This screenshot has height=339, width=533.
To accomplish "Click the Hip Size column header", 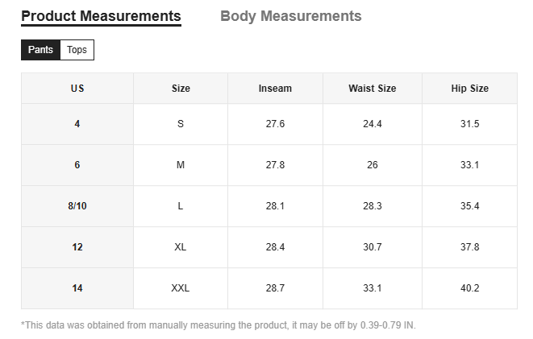I will (x=469, y=89).
